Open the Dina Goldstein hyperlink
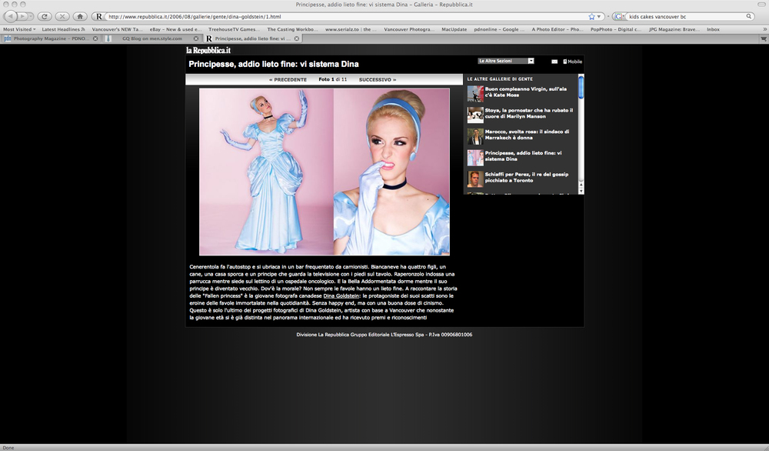Screen dimensions: 769x451 point(341,296)
